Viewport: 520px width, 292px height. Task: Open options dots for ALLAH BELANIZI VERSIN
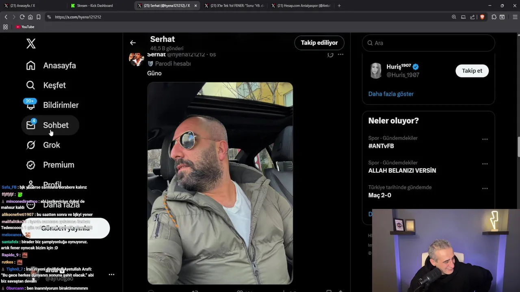[485, 164]
